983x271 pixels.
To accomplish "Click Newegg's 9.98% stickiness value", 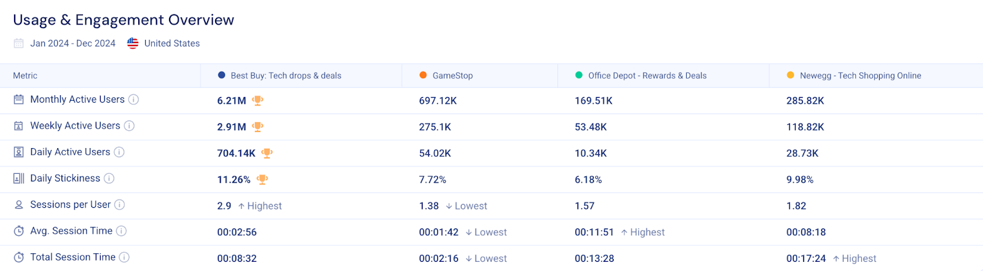I will (800, 180).
